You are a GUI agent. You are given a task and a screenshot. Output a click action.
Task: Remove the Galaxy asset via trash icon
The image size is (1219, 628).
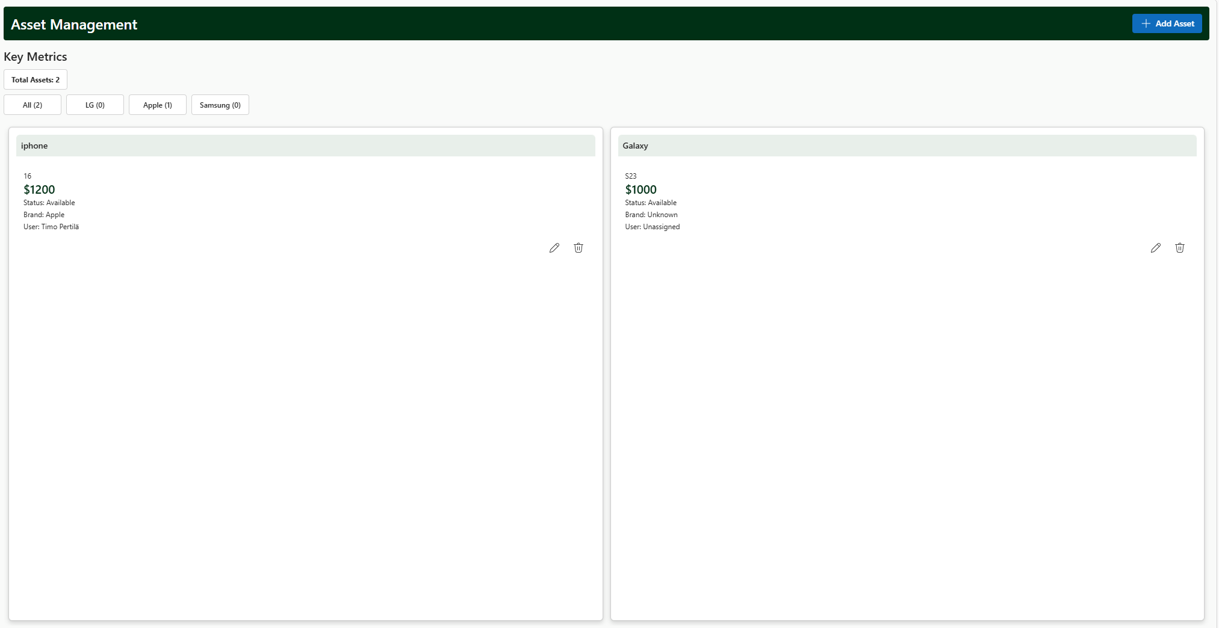coord(1179,248)
